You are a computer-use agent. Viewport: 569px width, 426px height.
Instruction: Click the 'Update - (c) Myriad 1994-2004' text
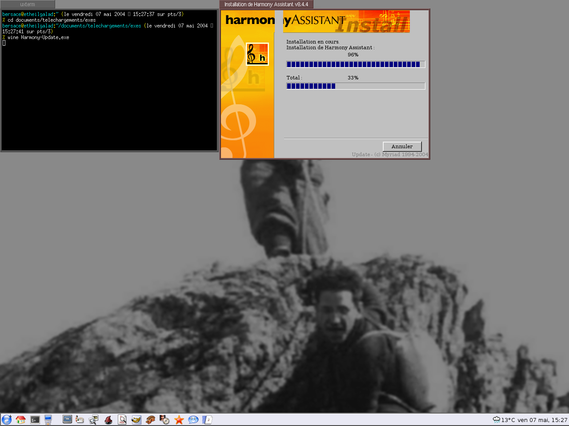(x=390, y=154)
